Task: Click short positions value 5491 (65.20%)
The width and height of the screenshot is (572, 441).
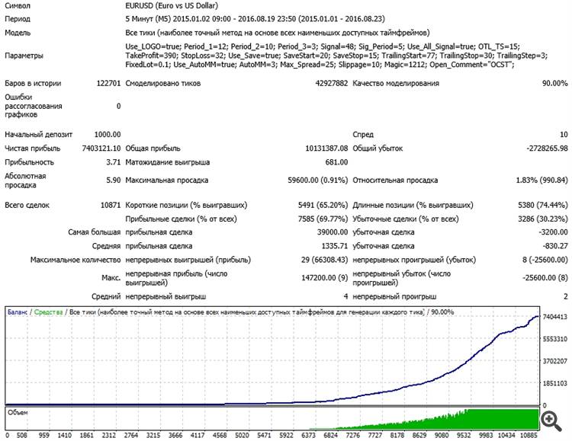Action: [323, 205]
